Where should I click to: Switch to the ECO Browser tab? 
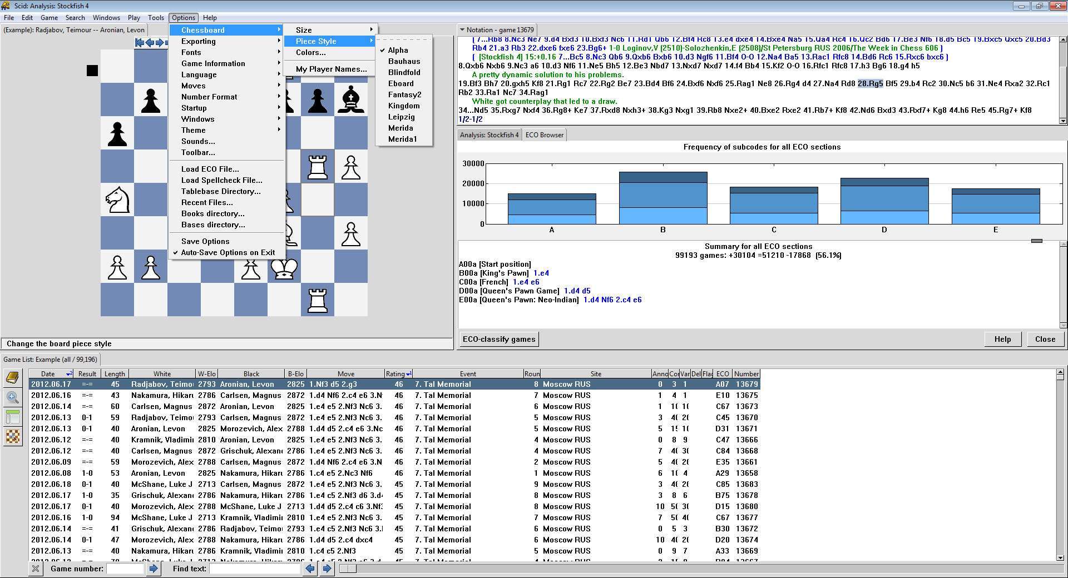[544, 134]
